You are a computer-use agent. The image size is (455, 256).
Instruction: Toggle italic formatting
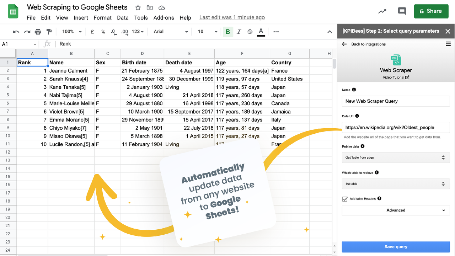(239, 32)
